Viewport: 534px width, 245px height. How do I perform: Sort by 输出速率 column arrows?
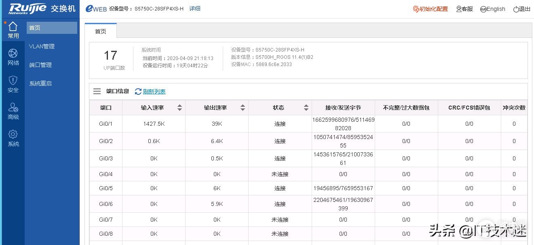[x=243, y=108]
